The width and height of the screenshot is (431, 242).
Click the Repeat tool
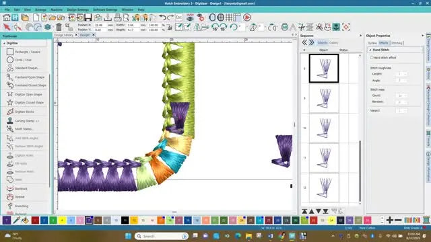[15, 197]
